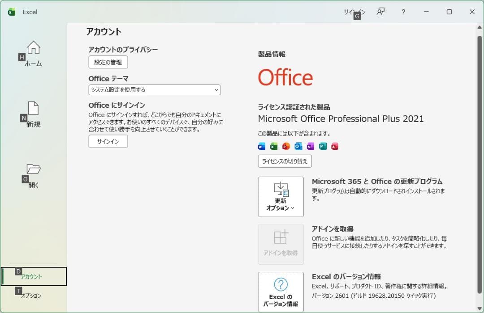Click サインイン in the title bar
The image size is (484, 313).
pyautogui.click(x=354, y=12)
